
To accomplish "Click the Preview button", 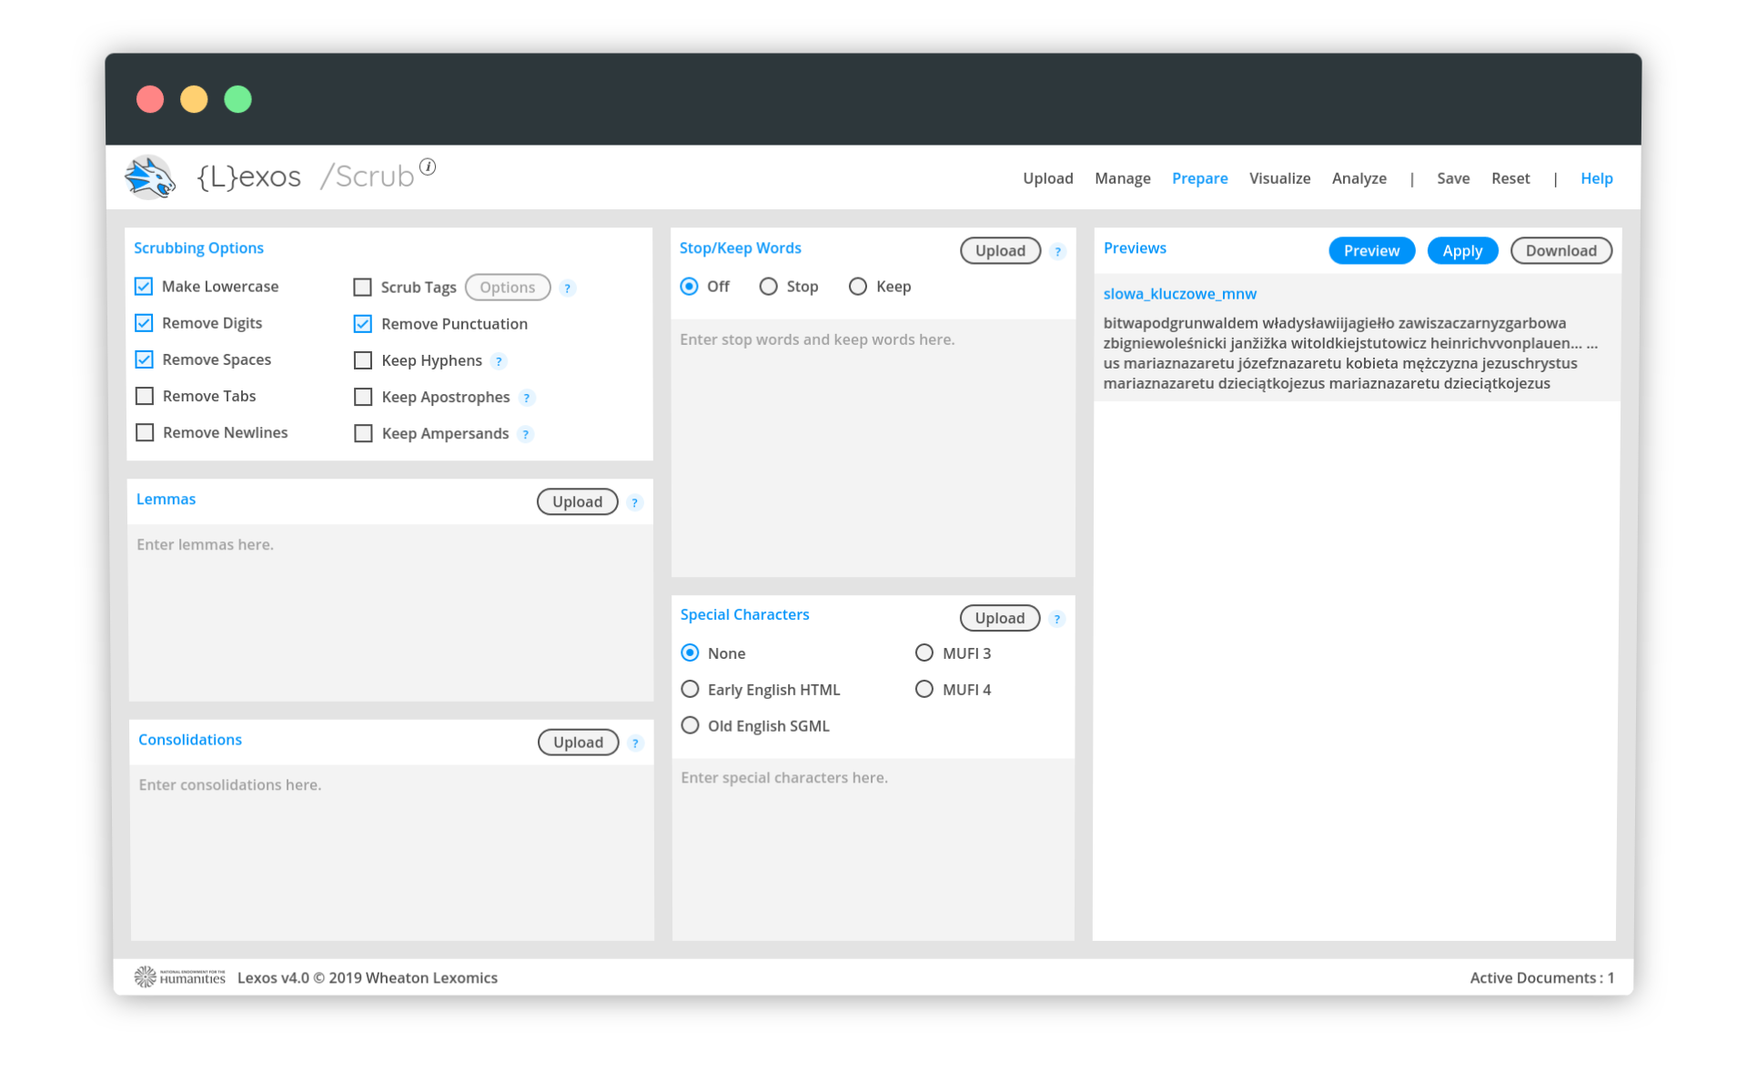I will tap(1372, 251).
